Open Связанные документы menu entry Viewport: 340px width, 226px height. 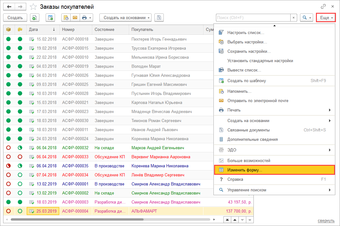click(x=248, y=130)
